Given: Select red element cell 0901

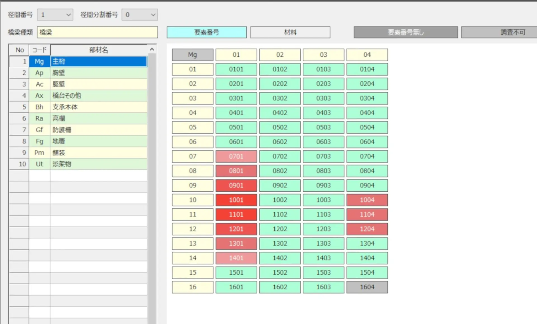Looking at the screenshot, I should pyautogui.click(x=236, y=185).
